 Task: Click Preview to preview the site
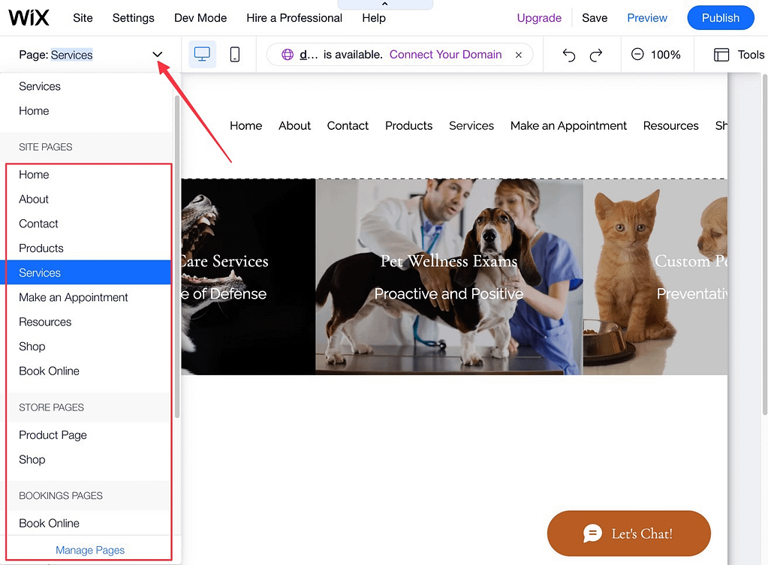coord(647,18)
